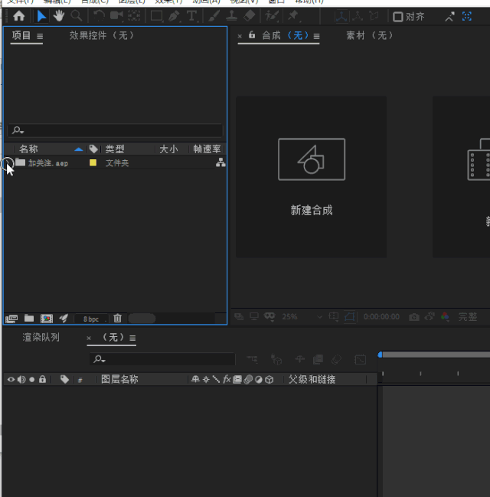Click the Local Axis mode icon

(341, 16)
